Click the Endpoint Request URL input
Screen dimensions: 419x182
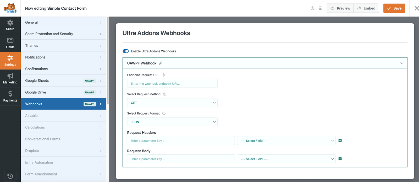tap(172, 84)
